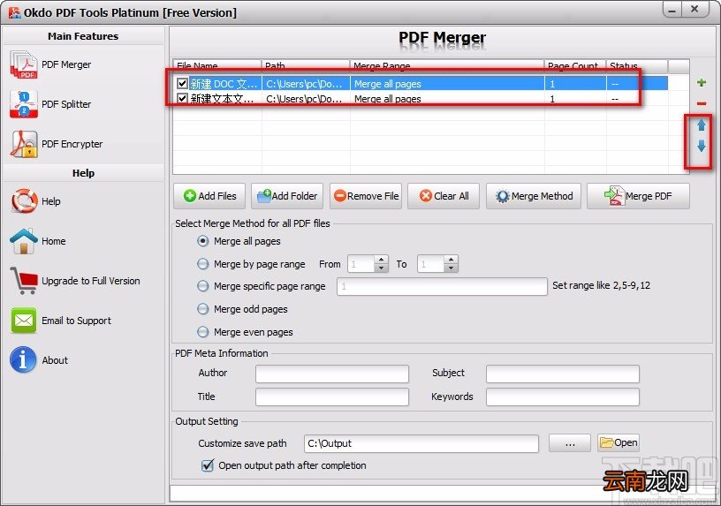Image resolution: width=721 pixels, height=506 pixels.
Task: Increase the From page value
Action: click(x=381, y=261)
